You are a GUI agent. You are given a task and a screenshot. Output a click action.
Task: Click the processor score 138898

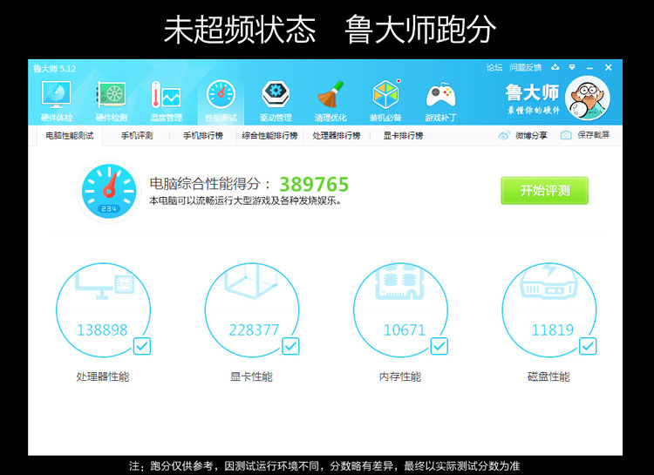click(102, 329)
